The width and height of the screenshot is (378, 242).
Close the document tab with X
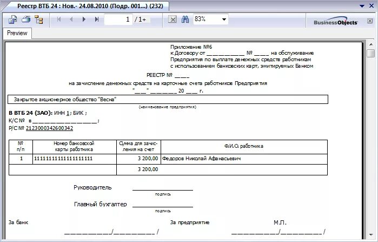point(372,6)
